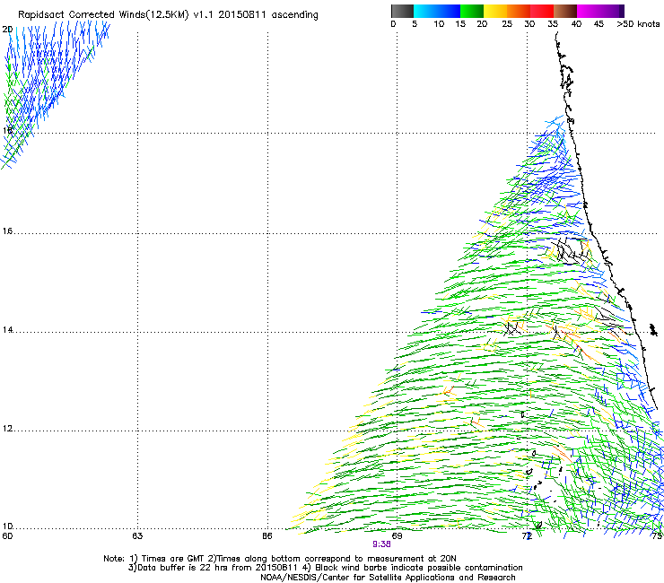Click the '45' legend scale label

[x=598, y=24]
